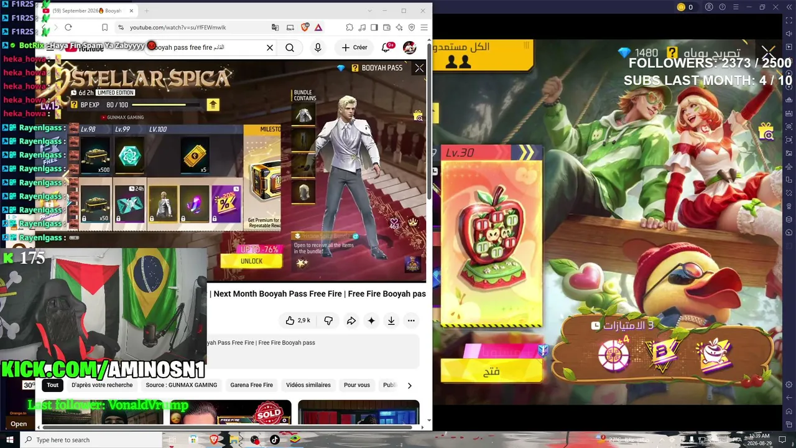Close the game Booyah Pass screen with X
This screenshot has width=796, height=448.
(x=769, y=52)
